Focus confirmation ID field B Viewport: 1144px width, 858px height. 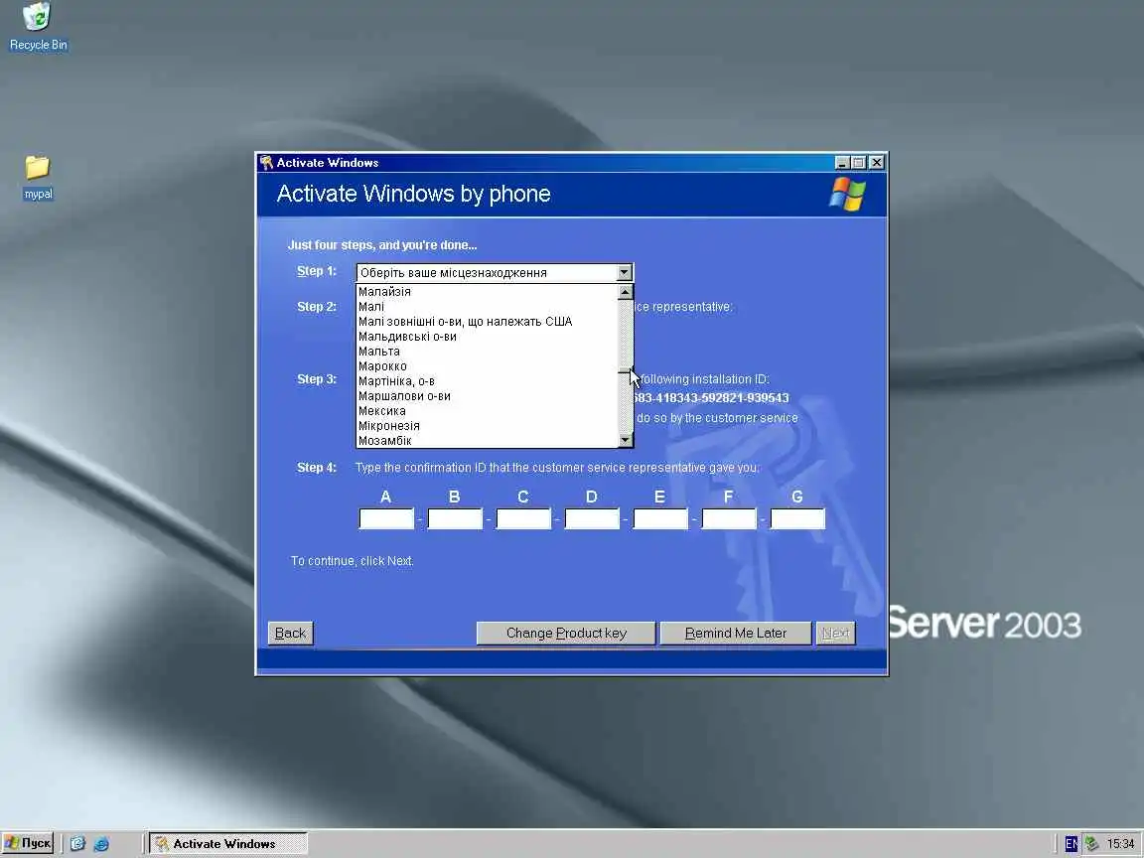(x=455, y=518)
